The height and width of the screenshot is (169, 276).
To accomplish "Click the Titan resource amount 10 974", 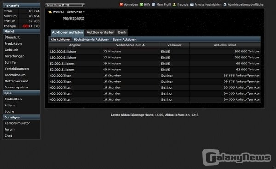I will click(x=34, y=11).
